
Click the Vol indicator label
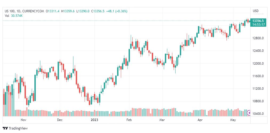click(7, 15)
